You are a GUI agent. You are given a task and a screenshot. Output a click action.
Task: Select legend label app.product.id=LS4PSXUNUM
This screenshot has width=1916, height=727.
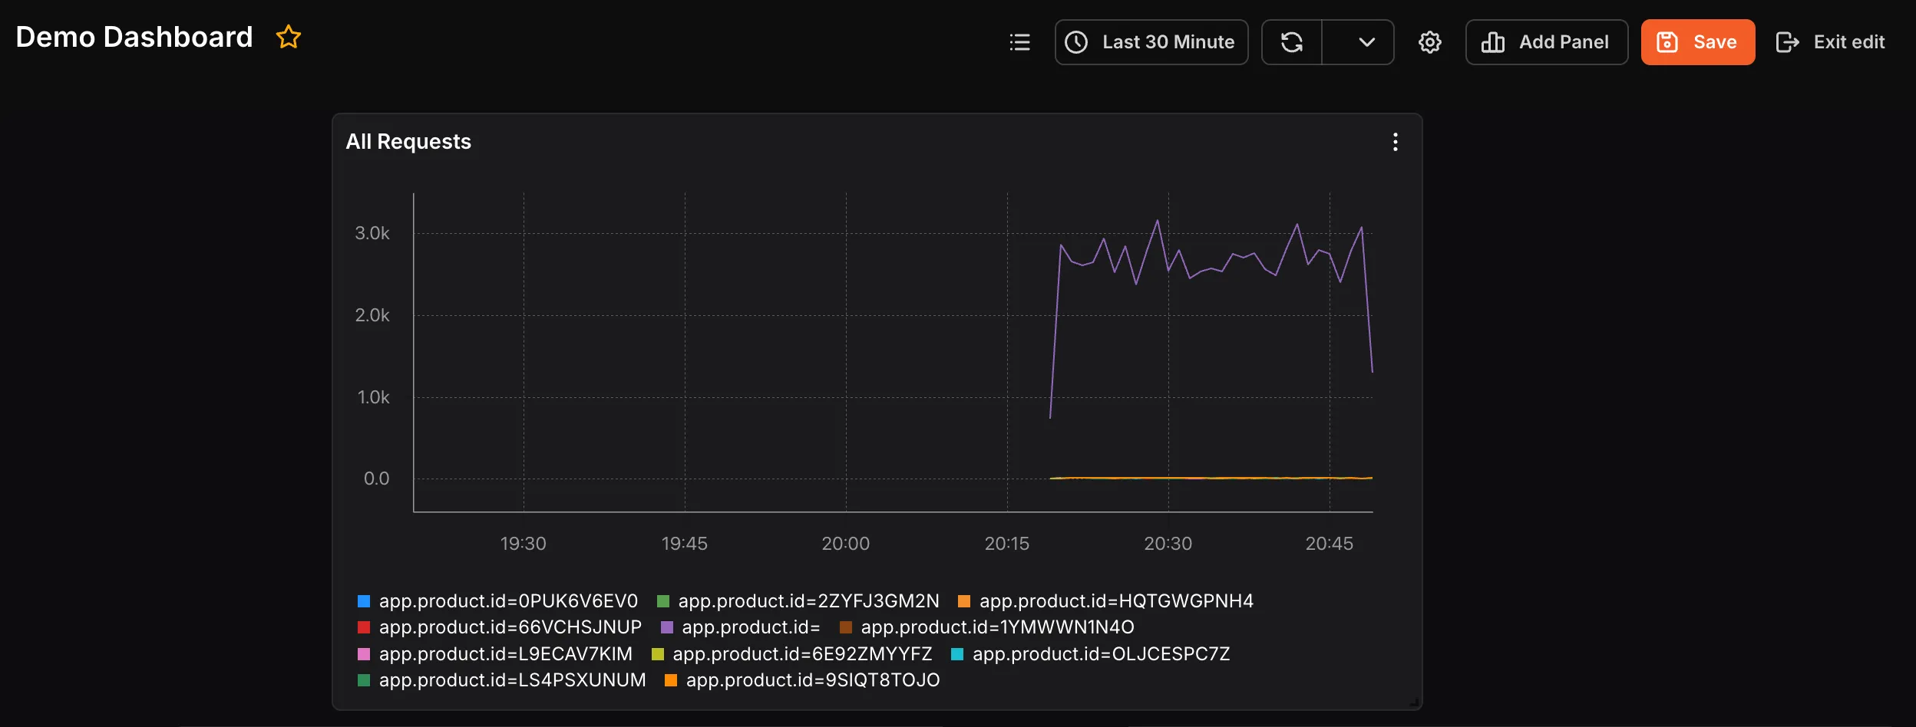[x=512, y=680]
